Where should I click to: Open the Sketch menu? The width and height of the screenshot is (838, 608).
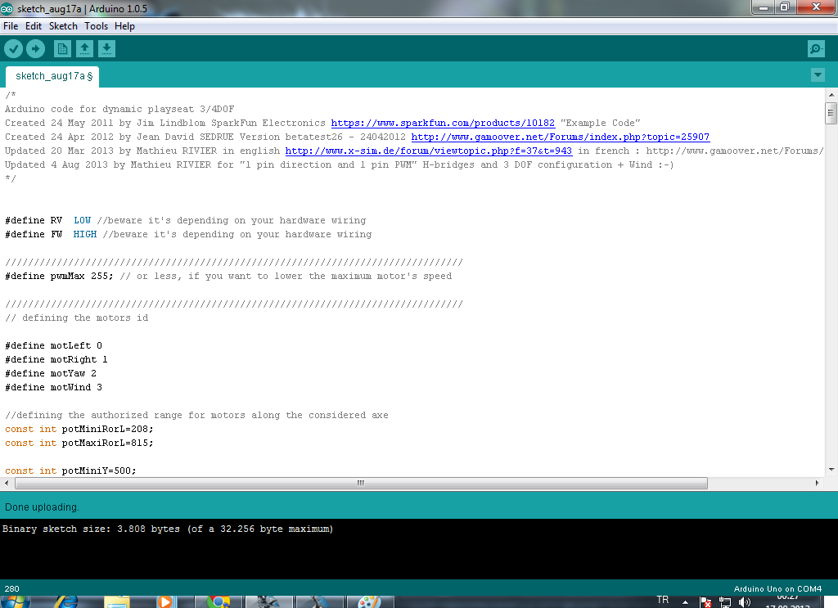click(63, 26)
